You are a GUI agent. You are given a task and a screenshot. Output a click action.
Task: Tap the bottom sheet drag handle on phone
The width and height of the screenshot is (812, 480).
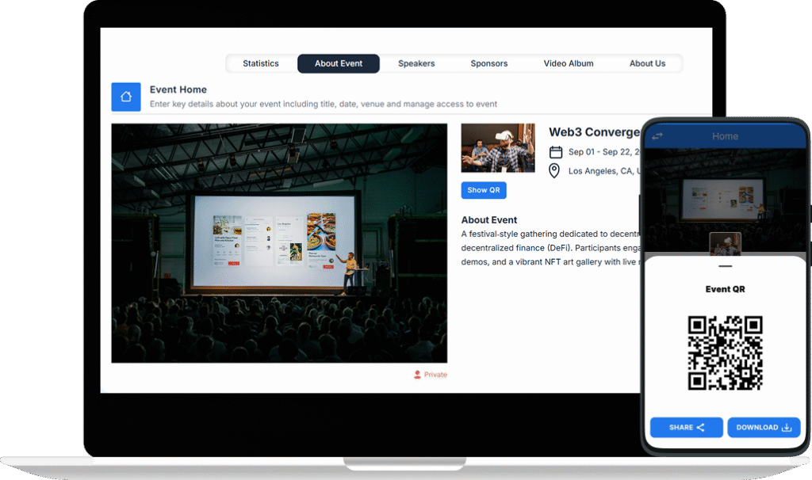pyautogui.click(x=726, y=266)
